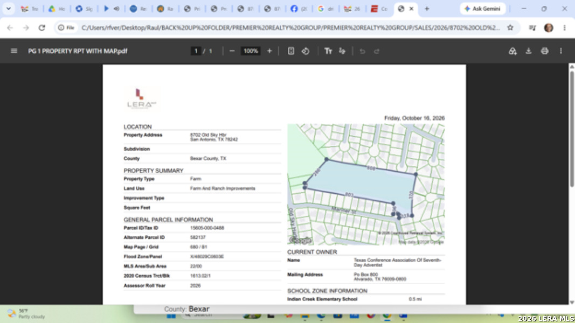Bookmark this page with the star icon
Viewport: 575px width, 323px height.
[510, 27]
